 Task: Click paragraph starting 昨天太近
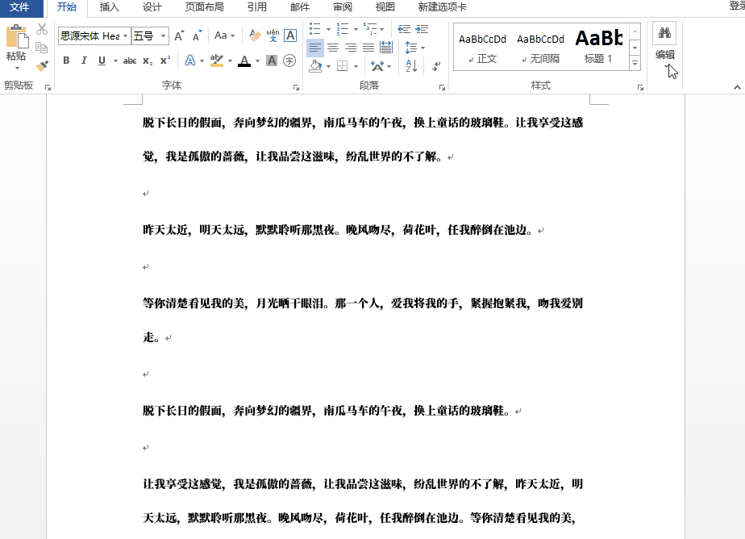337,230
